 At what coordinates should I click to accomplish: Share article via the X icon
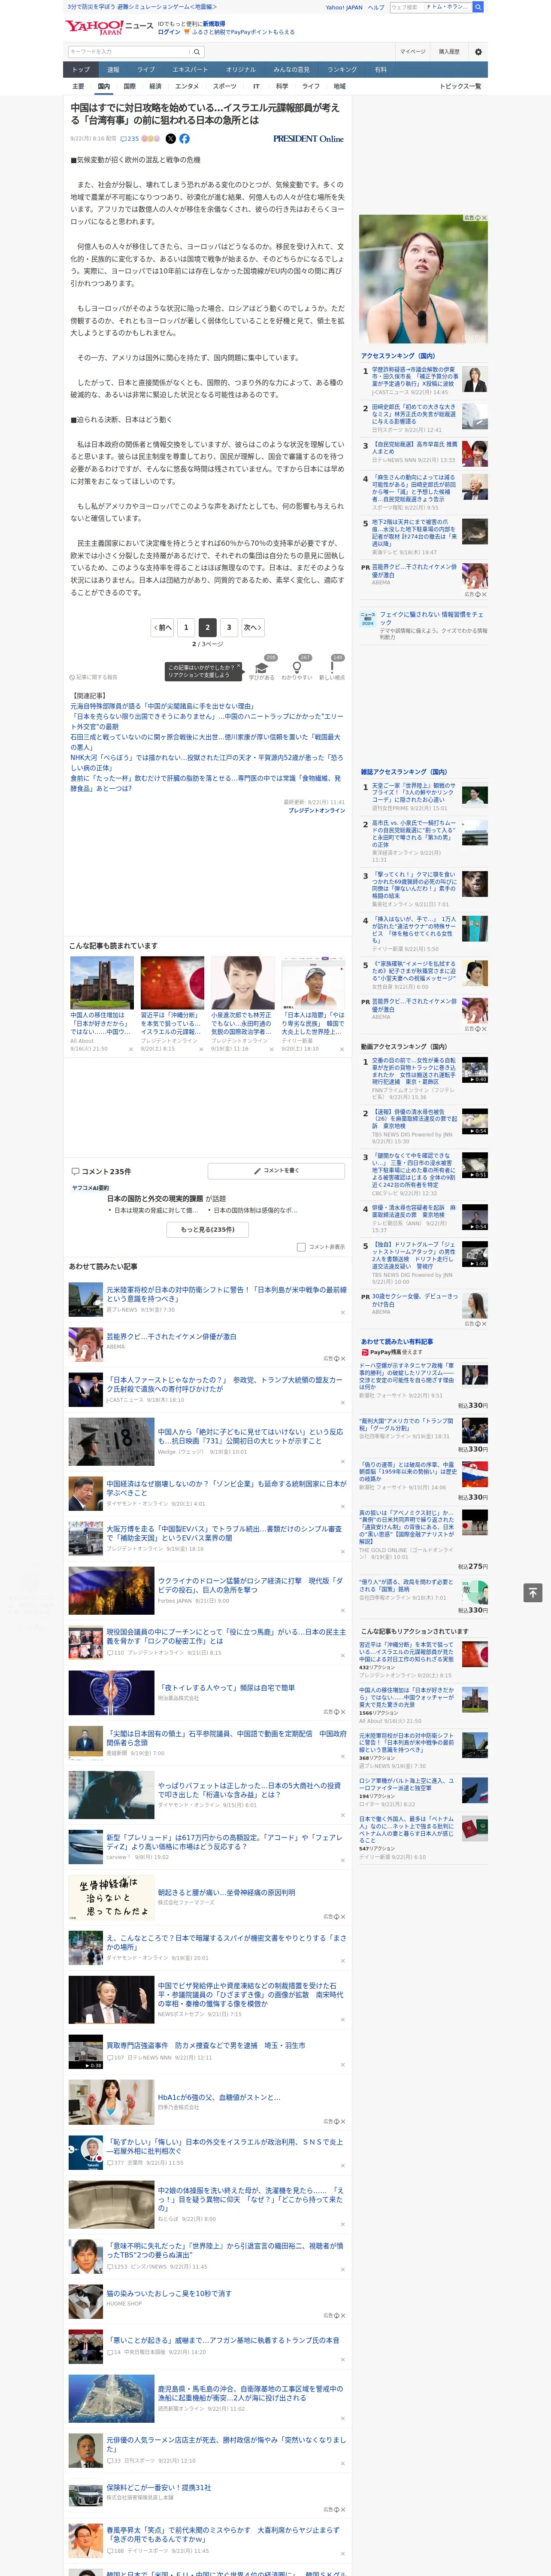[170, 139]
